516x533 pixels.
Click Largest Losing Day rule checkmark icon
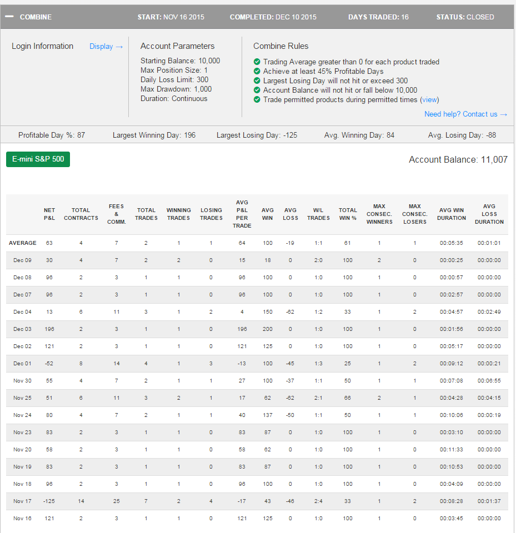(x=257, y=81)
